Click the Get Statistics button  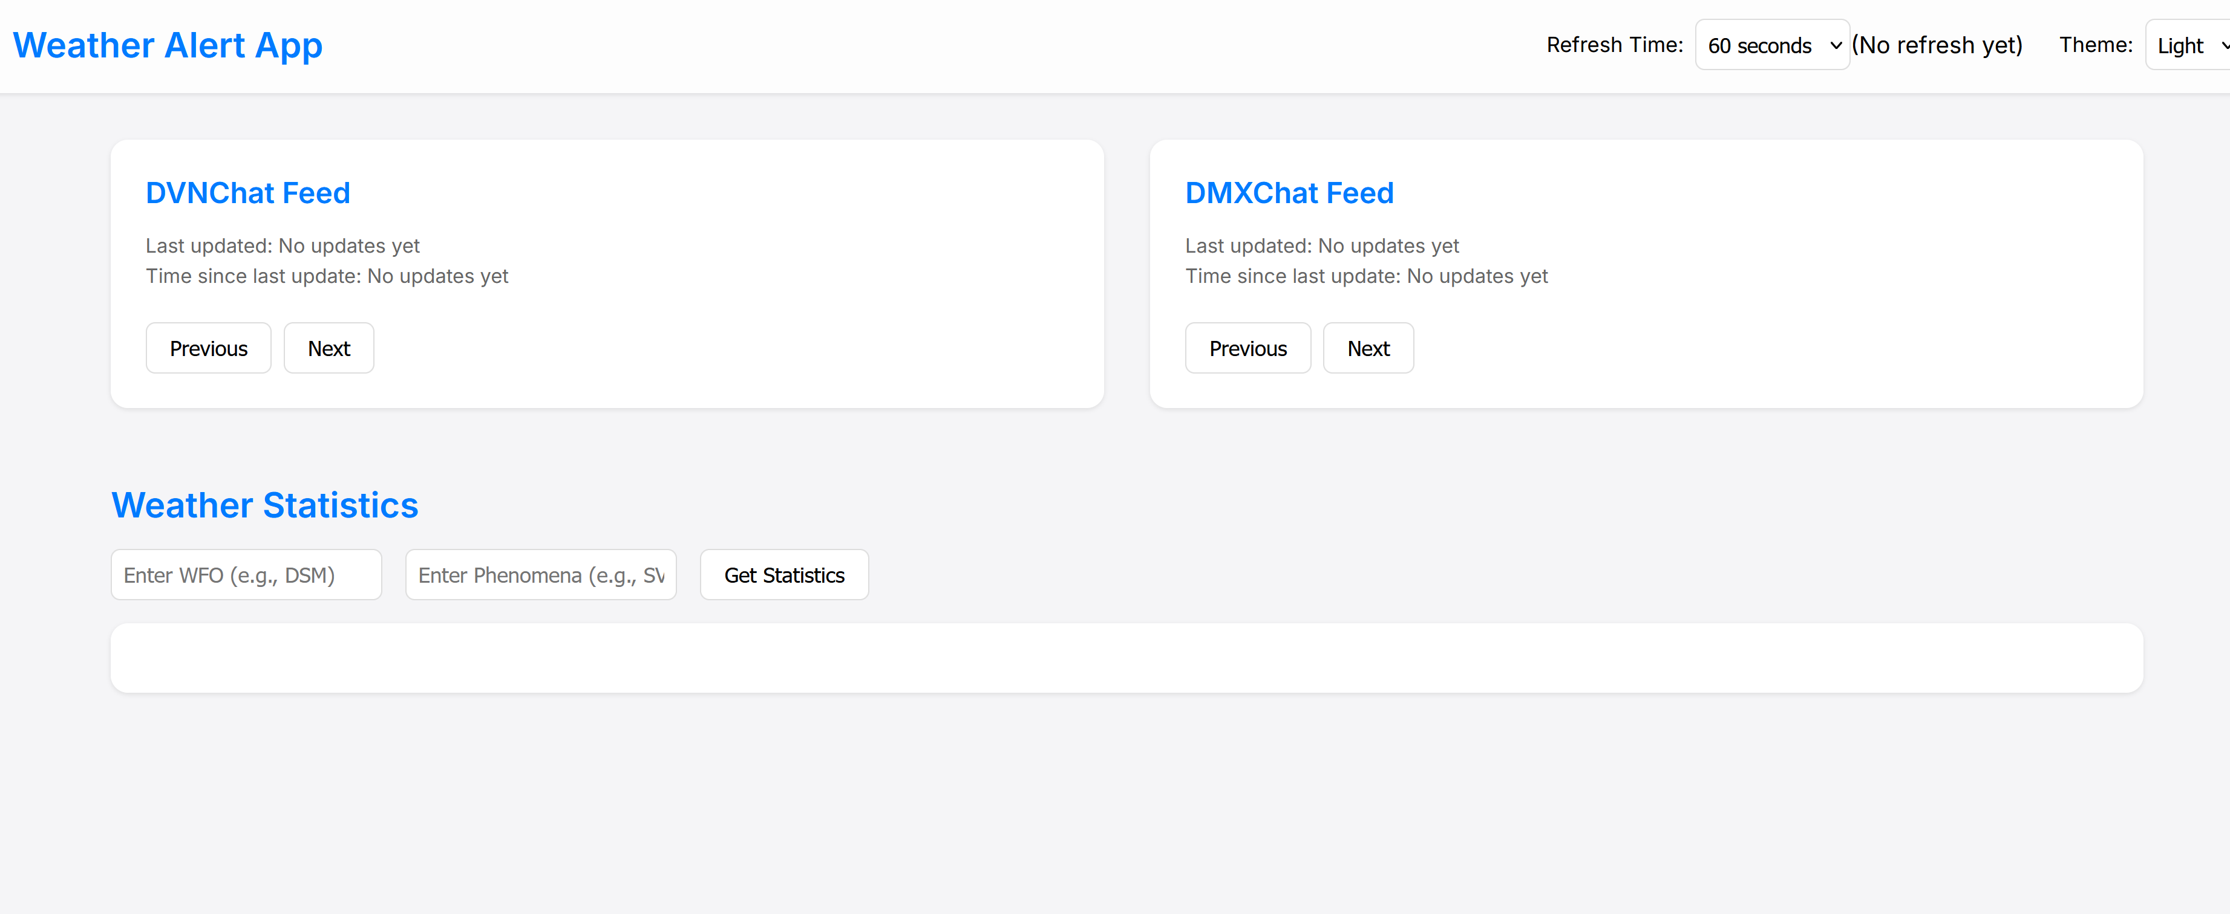[784, 575]
